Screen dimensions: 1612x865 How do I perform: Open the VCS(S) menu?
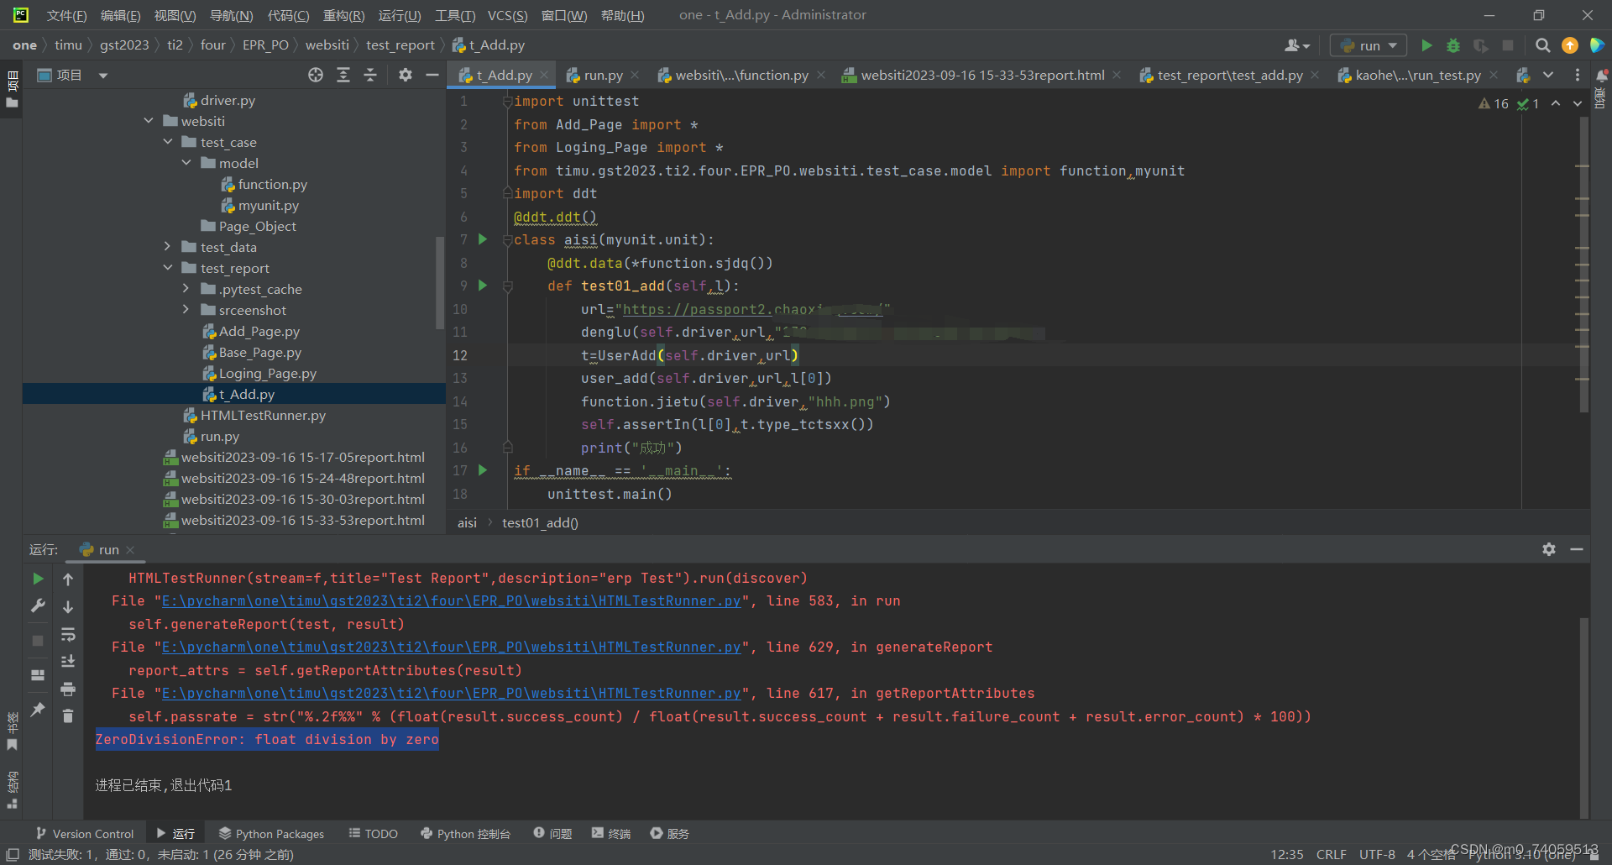tap(507, 15)
